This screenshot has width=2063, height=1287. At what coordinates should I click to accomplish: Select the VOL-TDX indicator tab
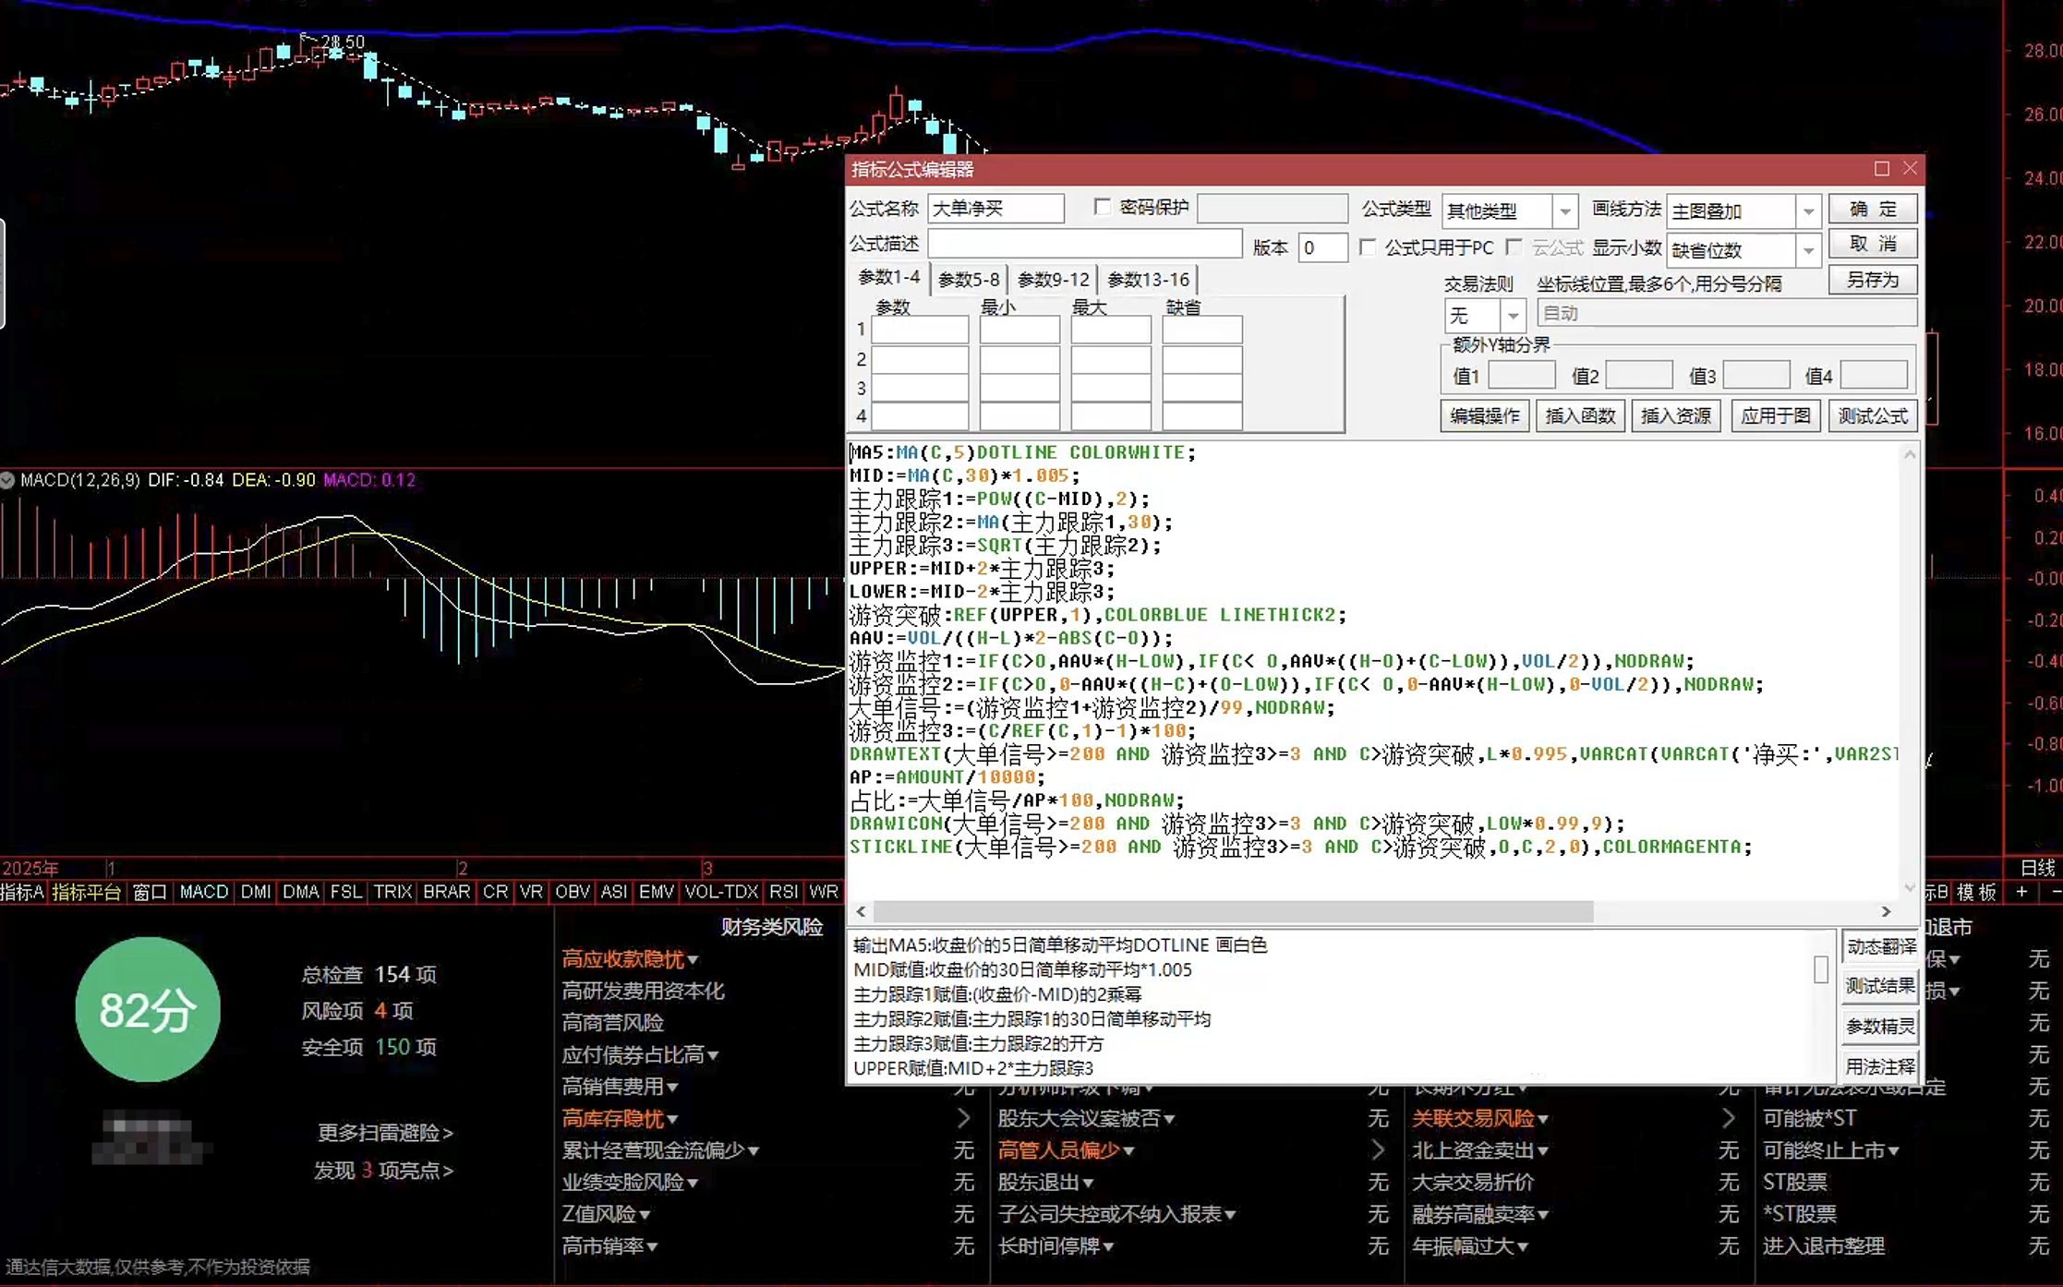(721, 892)
